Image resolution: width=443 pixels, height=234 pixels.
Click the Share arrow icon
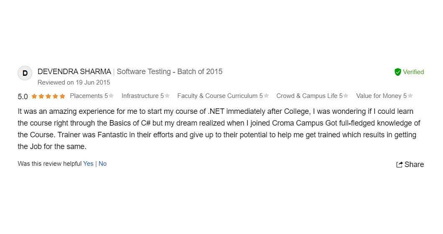(399, 165)
